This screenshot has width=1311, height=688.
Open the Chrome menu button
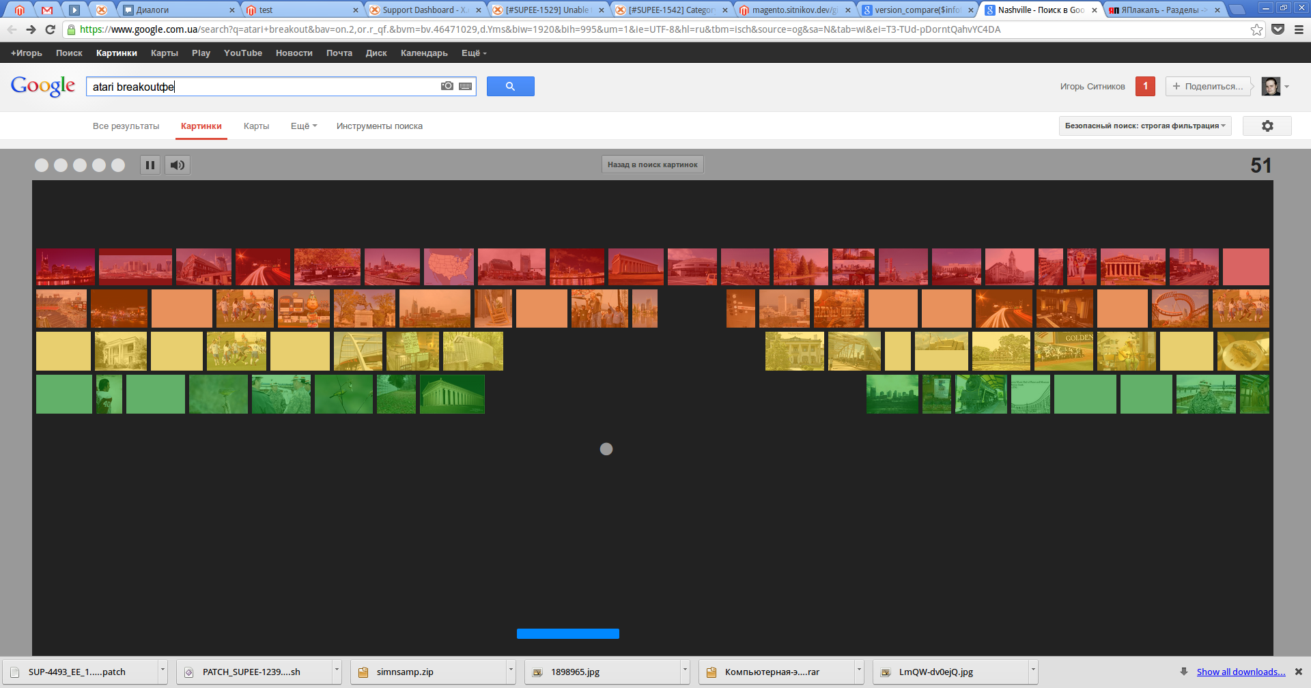point(1299,29)
